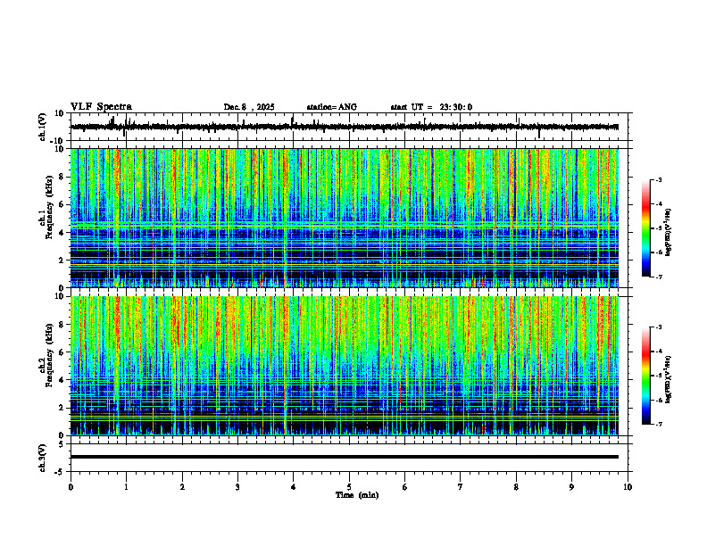Click the "8" kHz tick on ch.1 frequency axis
Image resolution: width=707 pixels, height=546 pixels.
tap(62, 177)
